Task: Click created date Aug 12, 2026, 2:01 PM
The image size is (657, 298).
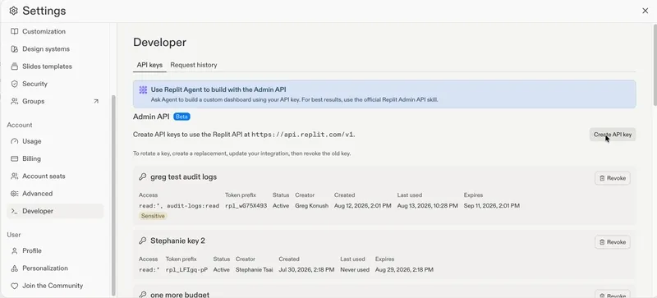Action: [x=363, y=206]
